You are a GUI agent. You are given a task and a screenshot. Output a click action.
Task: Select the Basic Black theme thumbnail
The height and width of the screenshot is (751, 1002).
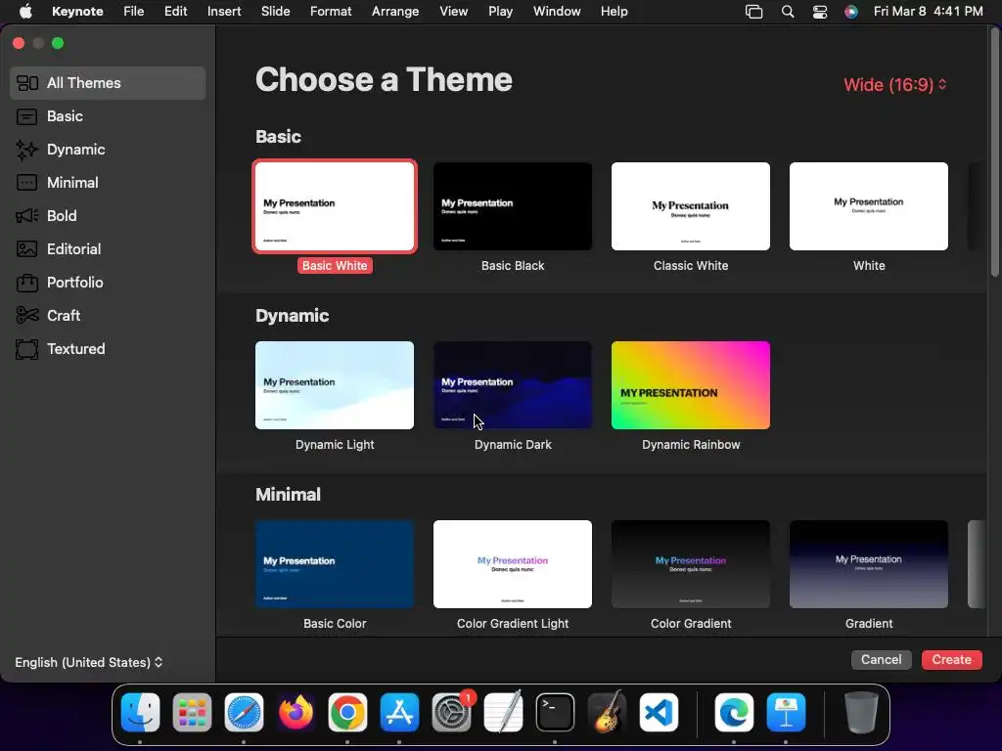(x=513, y=206)
